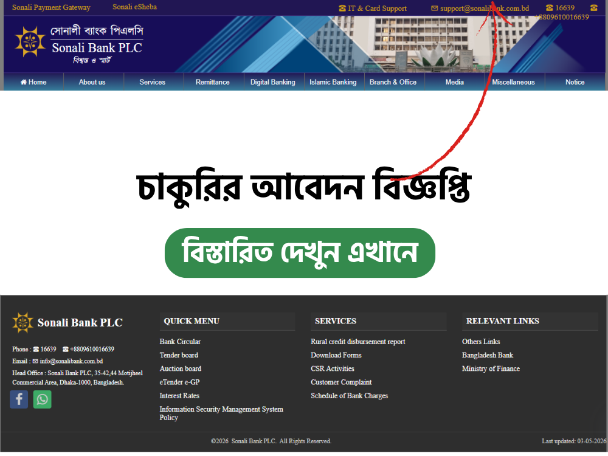Viewport: 608px width, 456px height.
Task: Open the Islamic Banking menu
Action: pos(333,82)
